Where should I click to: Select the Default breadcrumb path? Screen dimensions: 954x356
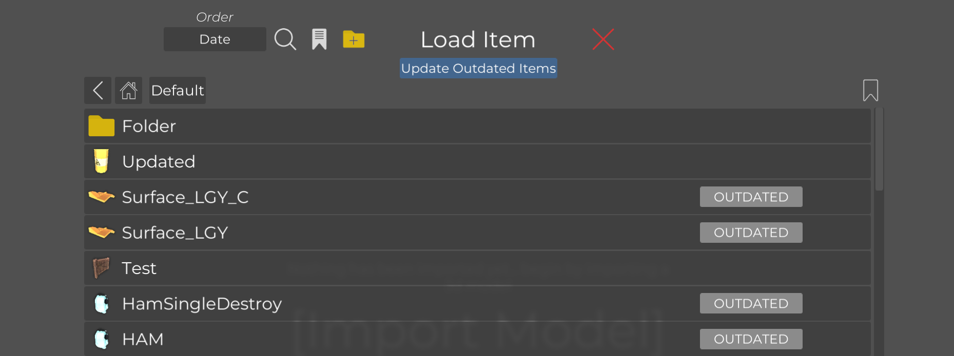(x=178, y=91)
